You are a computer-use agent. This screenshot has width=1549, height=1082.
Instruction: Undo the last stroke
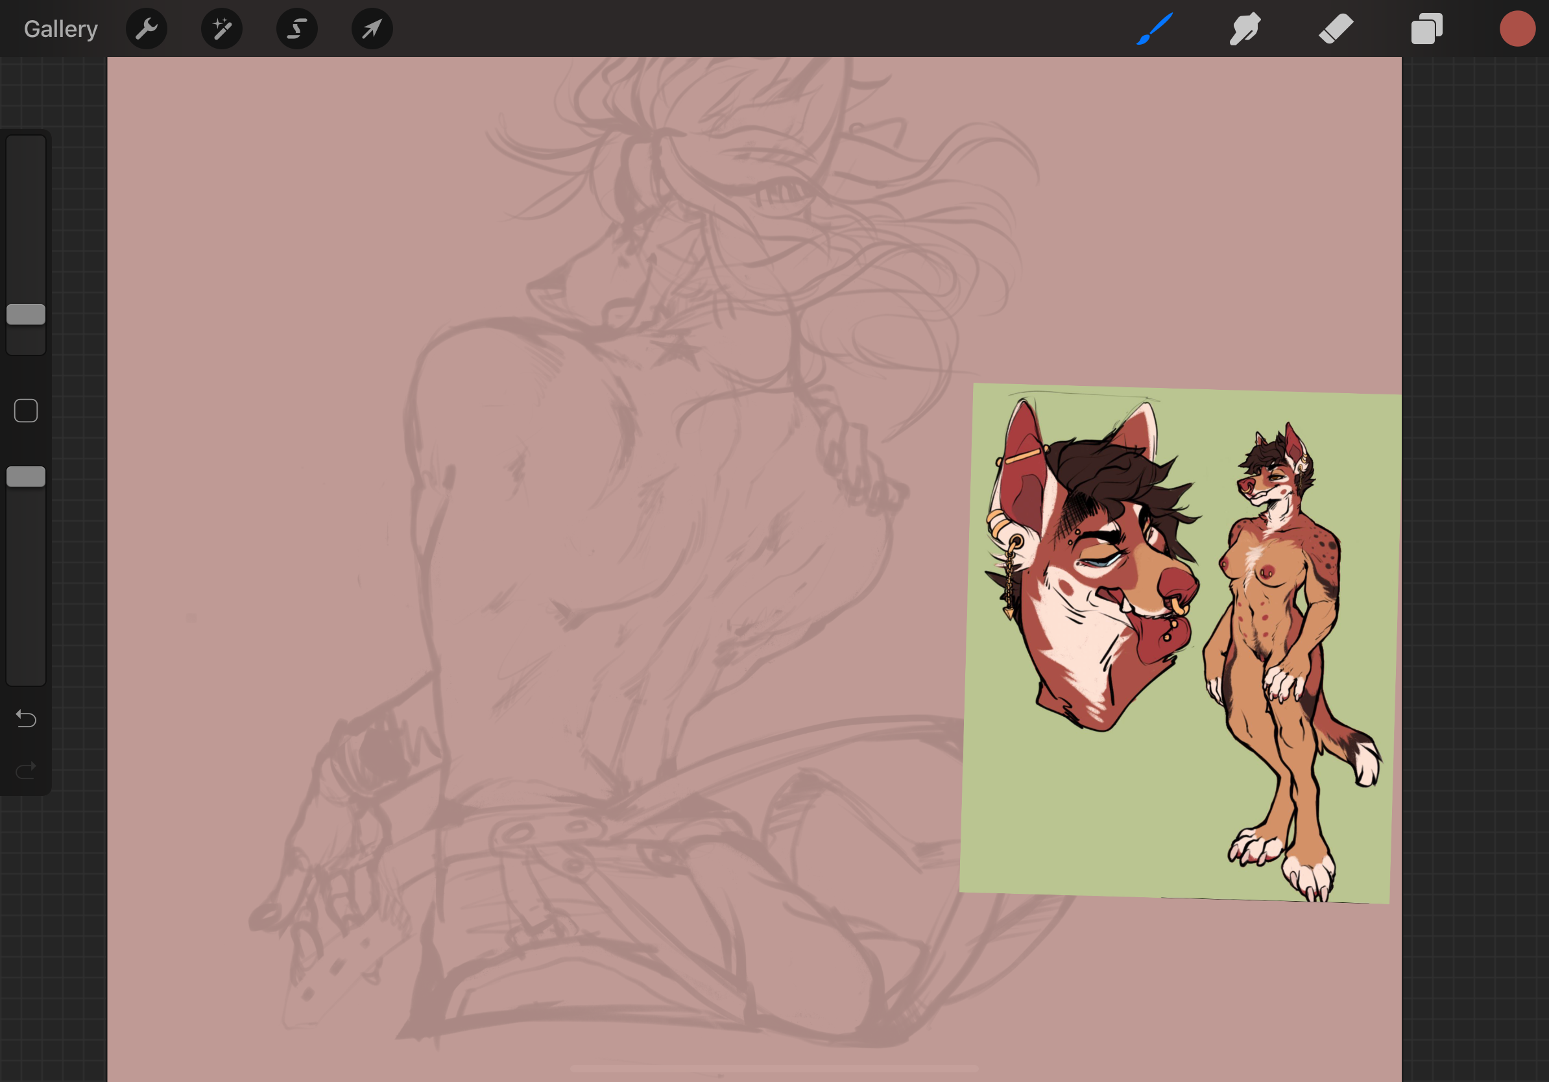27,718
